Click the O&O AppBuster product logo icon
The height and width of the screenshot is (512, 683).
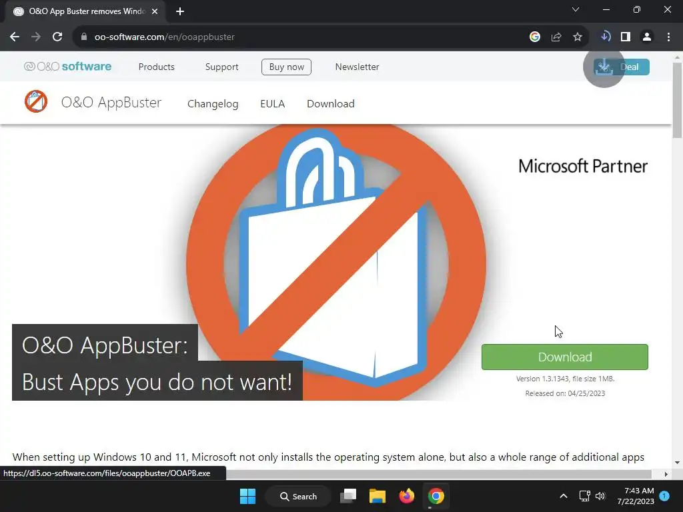coord(36,101)
